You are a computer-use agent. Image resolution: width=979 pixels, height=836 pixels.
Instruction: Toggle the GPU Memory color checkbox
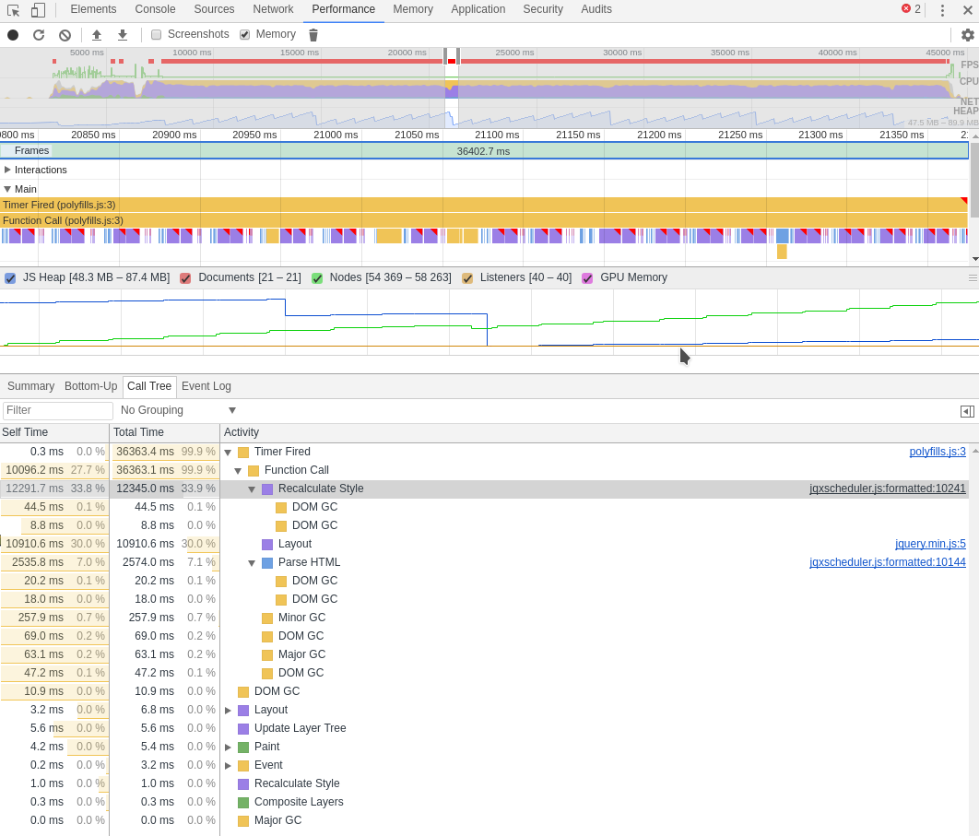[x=587, y=277]
